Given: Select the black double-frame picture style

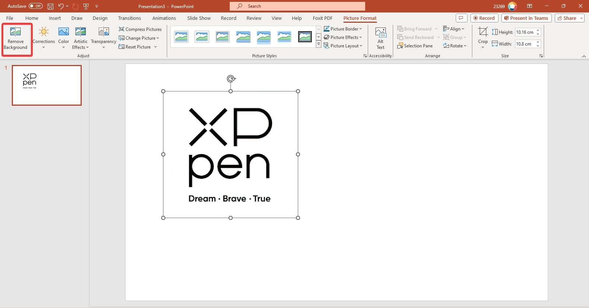Looking at the screenshot, I should point(305,37).
